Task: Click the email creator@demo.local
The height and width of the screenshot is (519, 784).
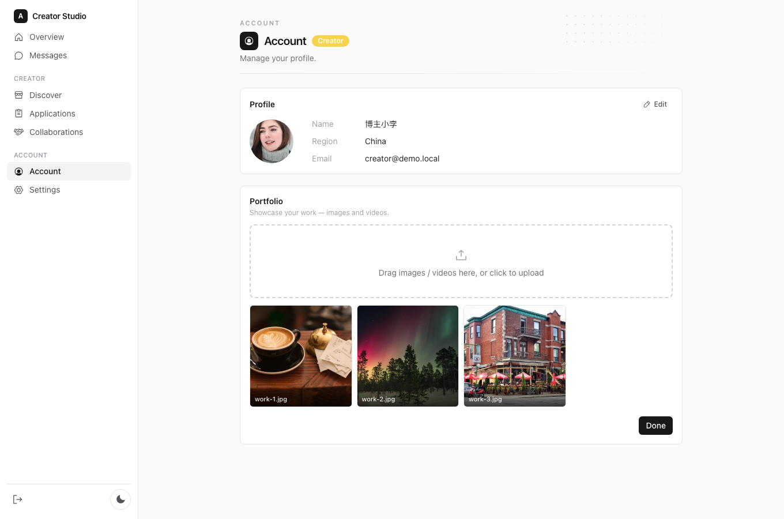Action: [x=402, y=159]
